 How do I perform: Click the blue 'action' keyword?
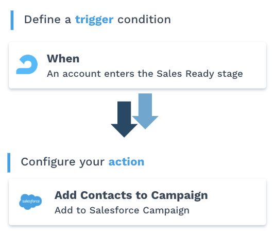tap(126, 162)
